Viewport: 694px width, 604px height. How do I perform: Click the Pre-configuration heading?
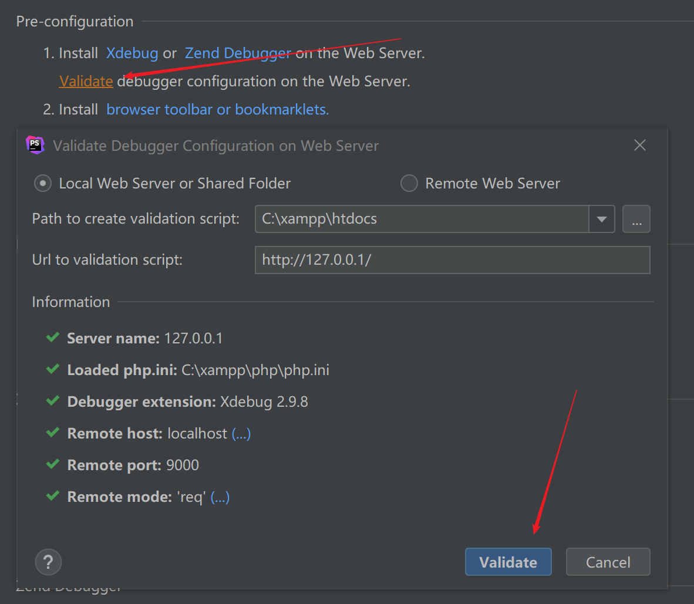[x=75, y=21]
